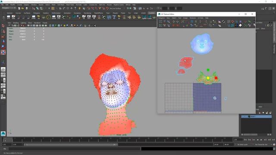
Task: Click the play backward button
Action: click(257, 139)
